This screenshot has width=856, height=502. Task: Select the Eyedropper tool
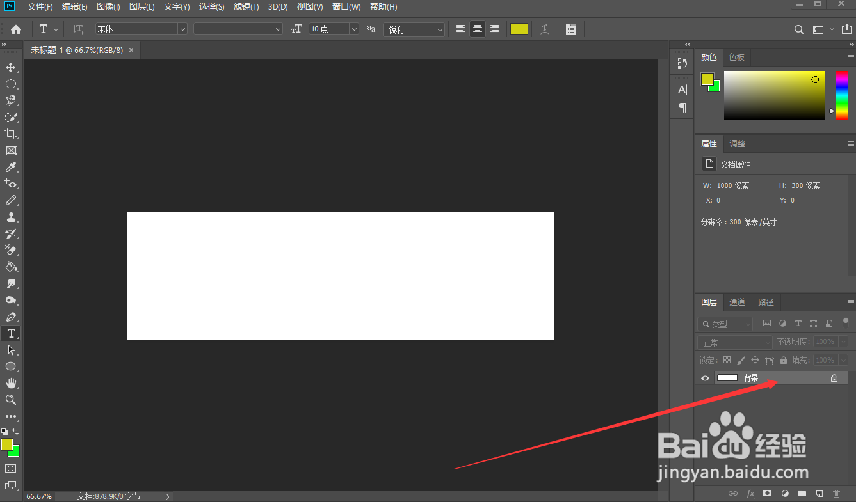11,167
